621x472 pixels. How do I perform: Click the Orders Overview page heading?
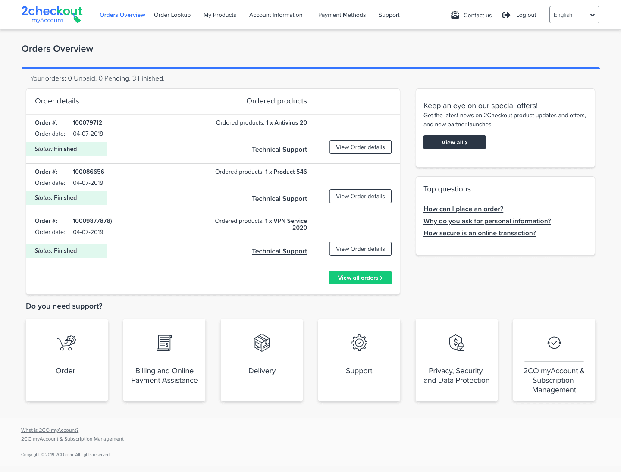[x=57, y=49]
